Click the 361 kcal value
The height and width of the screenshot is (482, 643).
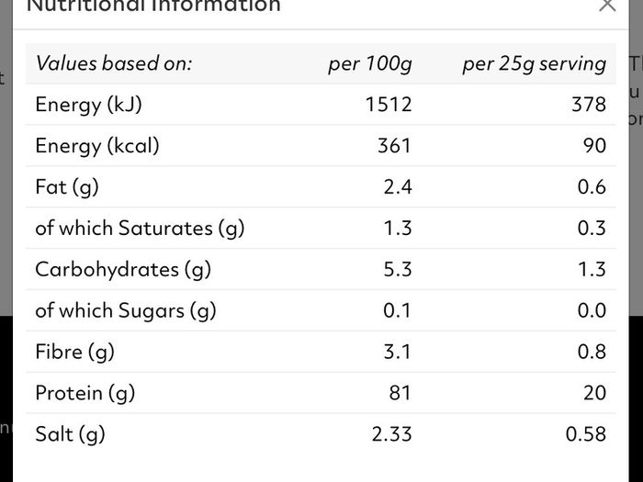(x=394, y=146)
